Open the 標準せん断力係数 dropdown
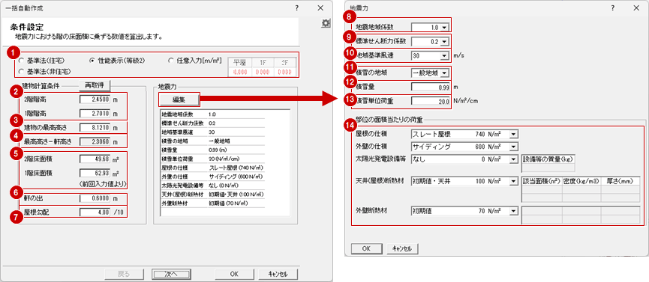Screen dimensions: 649x282 point(444,42)
